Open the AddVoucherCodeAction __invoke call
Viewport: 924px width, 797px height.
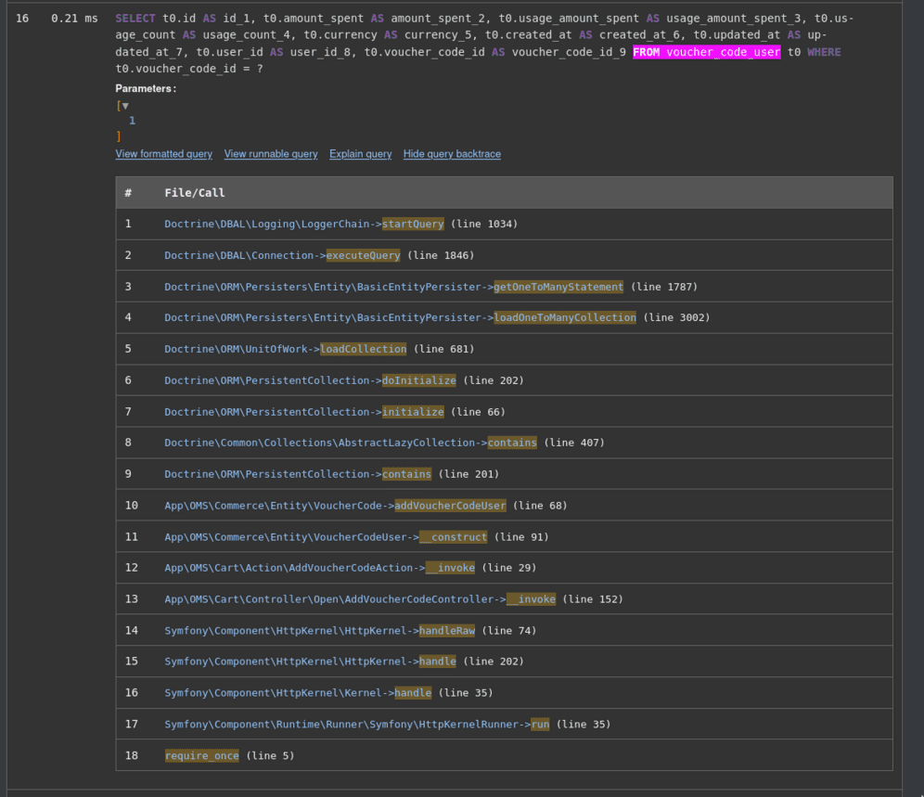click(319, 568)
